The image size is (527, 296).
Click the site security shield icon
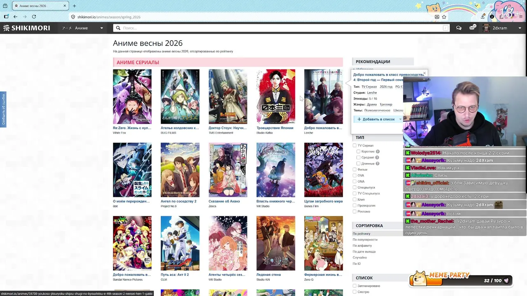tap(73, 17)
